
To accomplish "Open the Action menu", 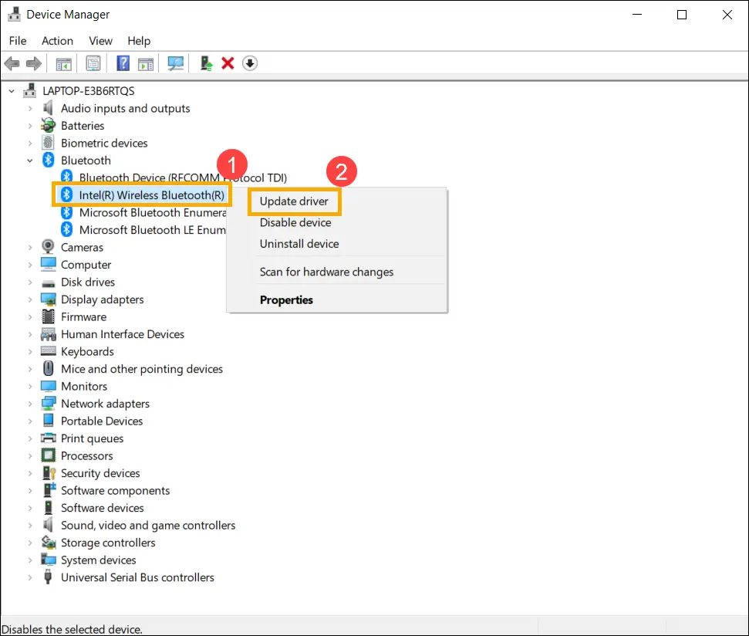I will [57, 41].
